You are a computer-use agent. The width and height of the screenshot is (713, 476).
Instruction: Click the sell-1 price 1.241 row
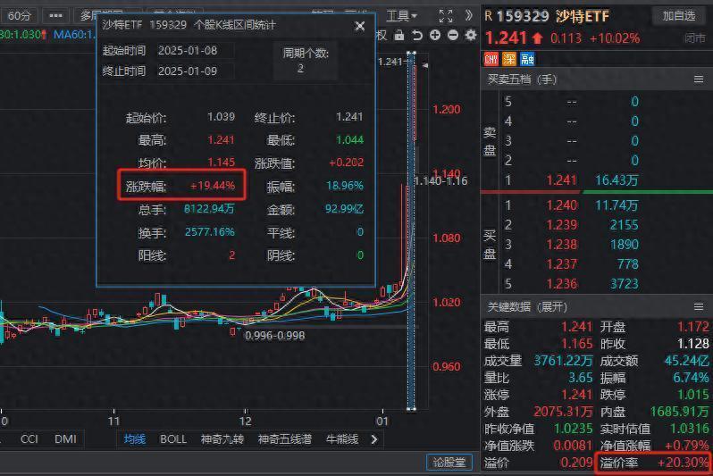pos(562,180)
